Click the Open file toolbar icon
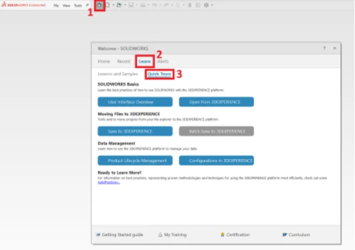The image size is (355, 250). pyautogui.click(x=119, y=5)
